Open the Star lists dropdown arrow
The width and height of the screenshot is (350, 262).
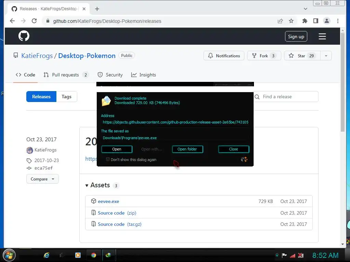[326, 56]
